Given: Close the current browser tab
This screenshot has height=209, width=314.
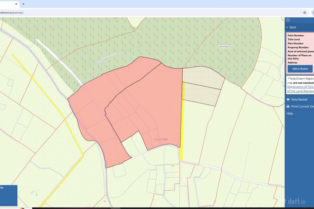Looking at the screenshot, I should 16,4.
